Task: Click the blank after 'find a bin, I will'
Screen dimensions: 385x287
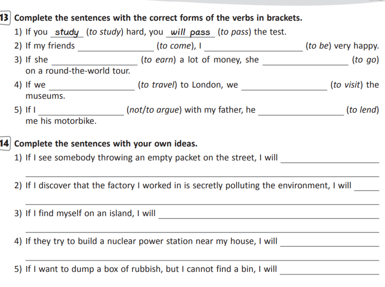Action: point(329,270)
